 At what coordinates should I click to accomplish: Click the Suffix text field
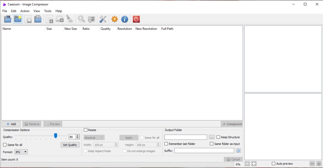(204, 151)
